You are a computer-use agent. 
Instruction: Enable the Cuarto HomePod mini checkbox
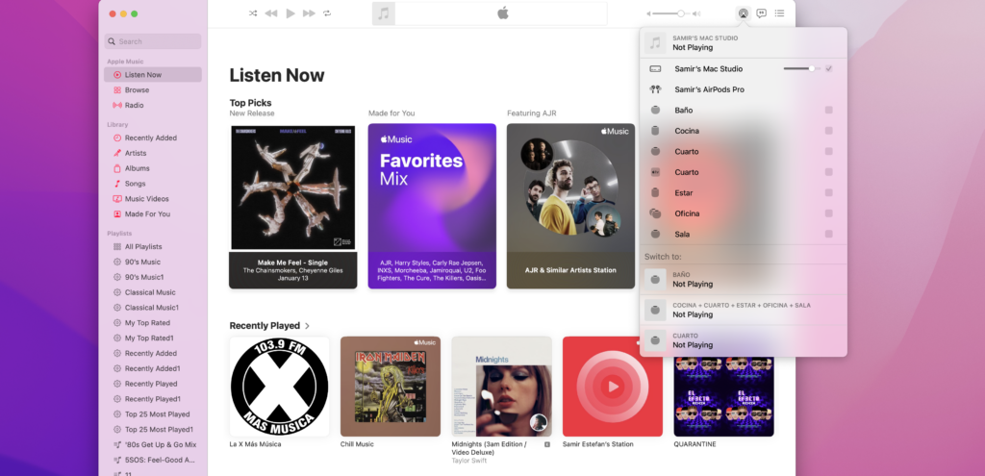pyautogui.click(x=828, y=151)
